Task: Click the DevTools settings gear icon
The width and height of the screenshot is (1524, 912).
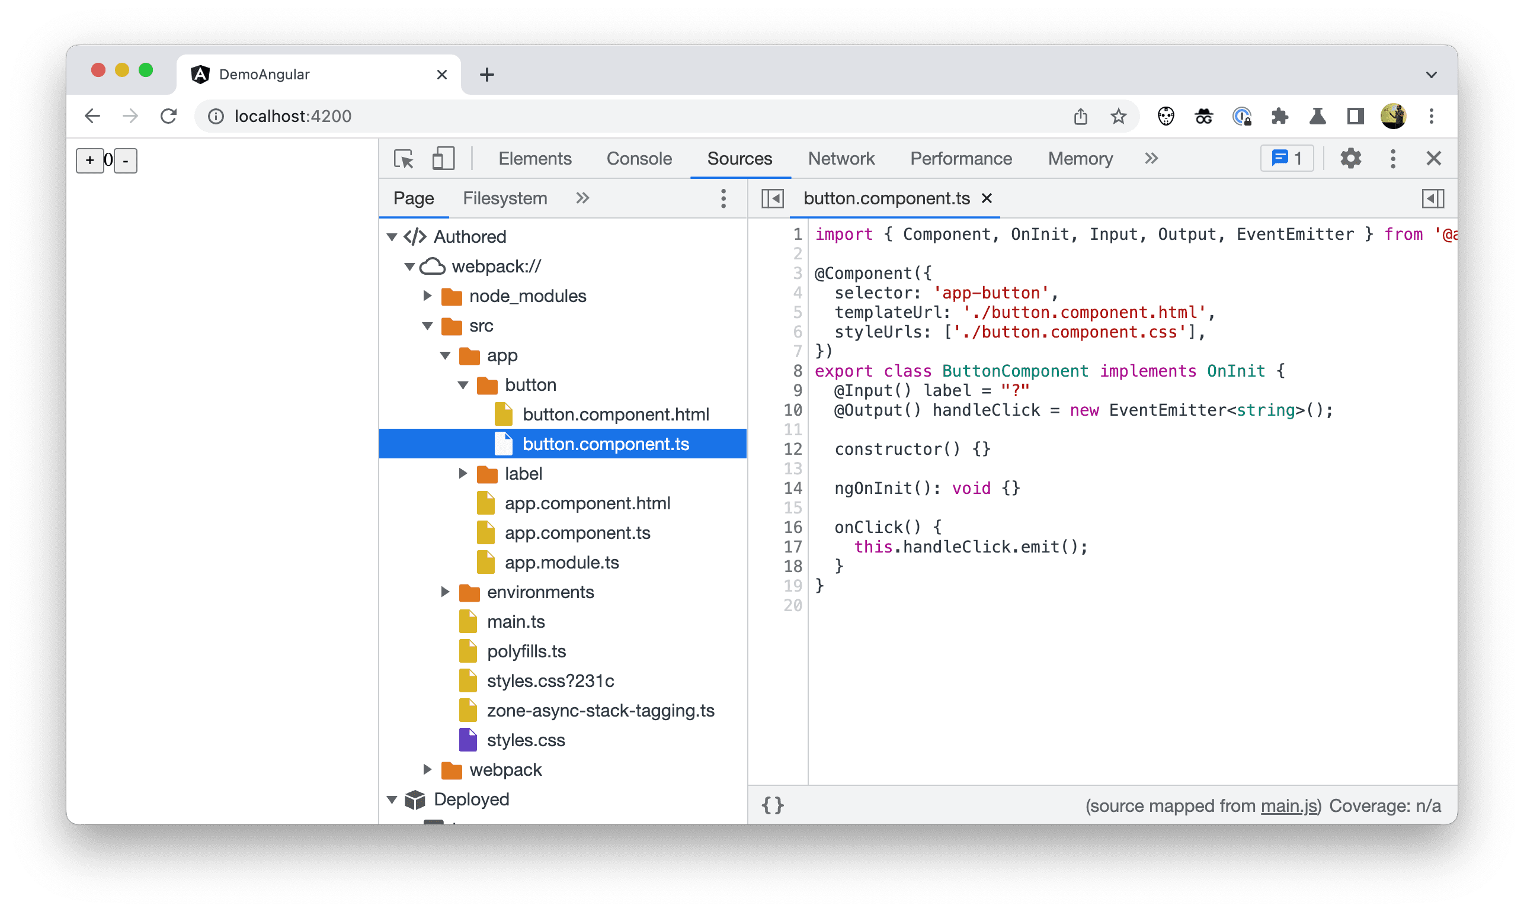Action: tap(1350, 159)
